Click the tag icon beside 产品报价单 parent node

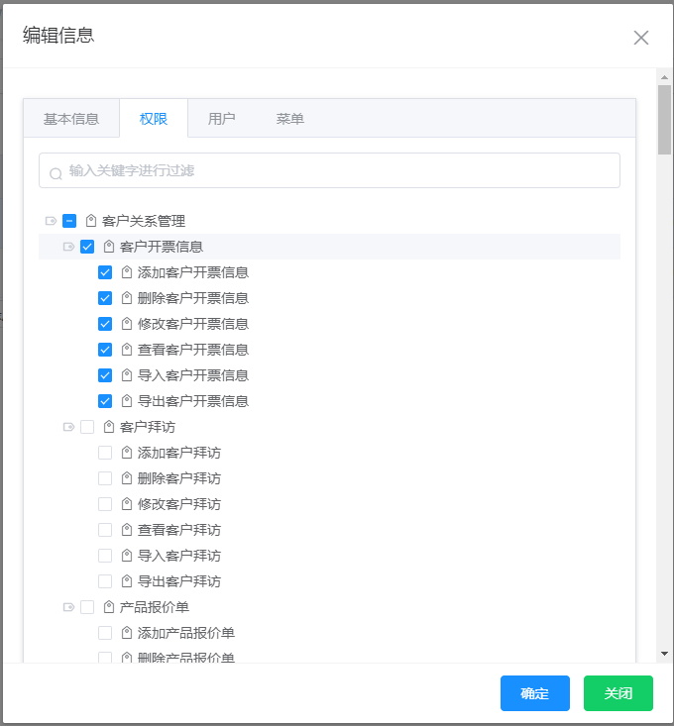[x=109, y=606]
